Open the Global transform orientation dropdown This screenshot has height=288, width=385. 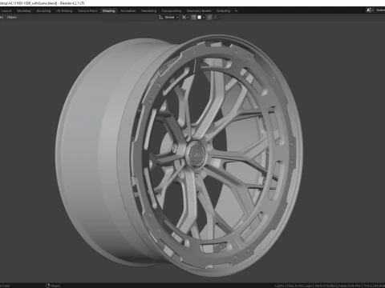coord(169,18)
